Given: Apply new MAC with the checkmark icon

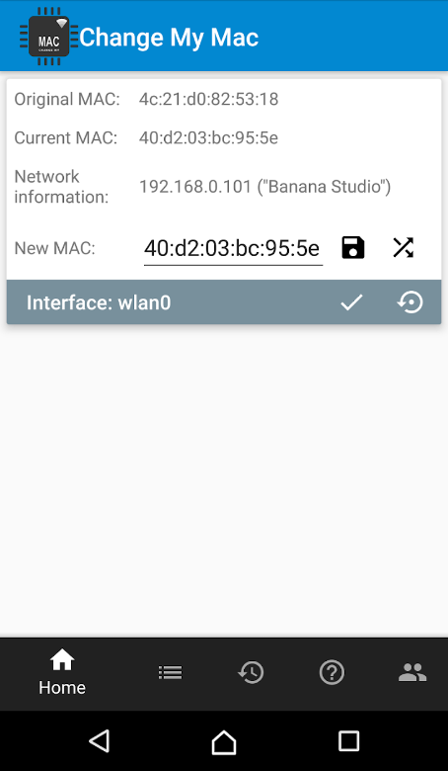Looking at the screenshot, I should tap(351, 302).
